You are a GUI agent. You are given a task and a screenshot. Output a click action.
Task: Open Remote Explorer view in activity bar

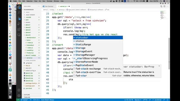[19, 35]
